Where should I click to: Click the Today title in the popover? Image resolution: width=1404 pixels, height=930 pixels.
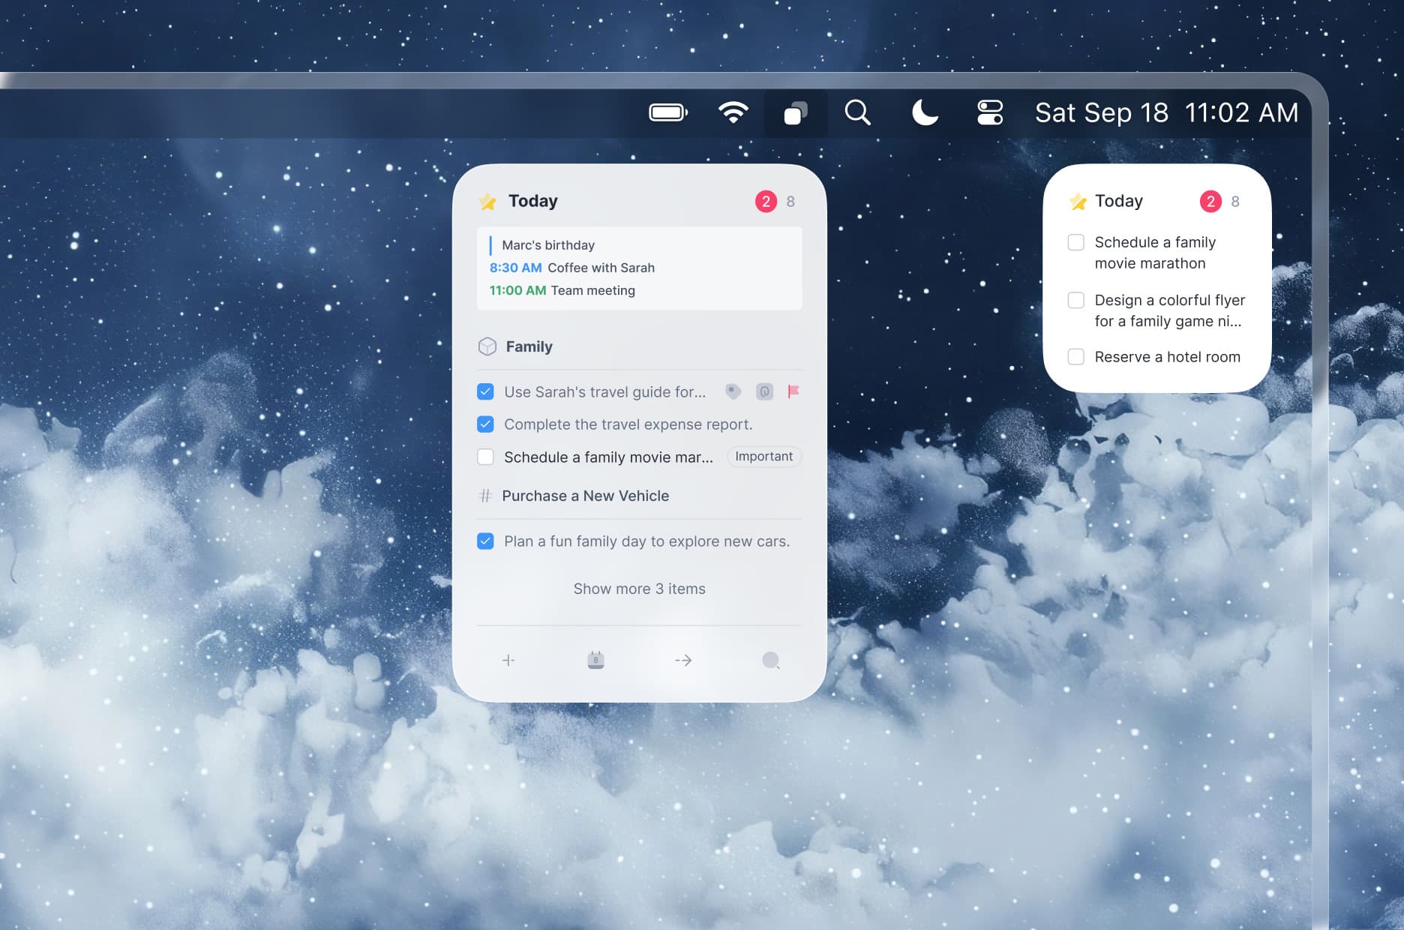click(x=533, y=201)
